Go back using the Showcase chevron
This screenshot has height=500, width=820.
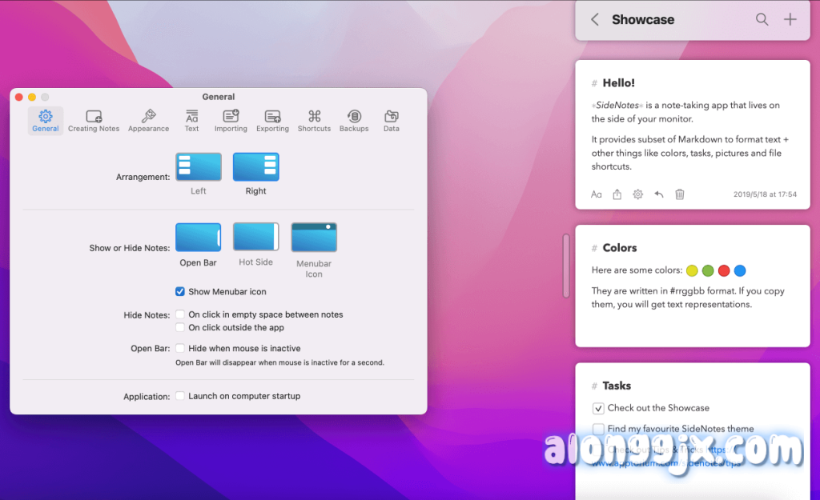(594, 20)
